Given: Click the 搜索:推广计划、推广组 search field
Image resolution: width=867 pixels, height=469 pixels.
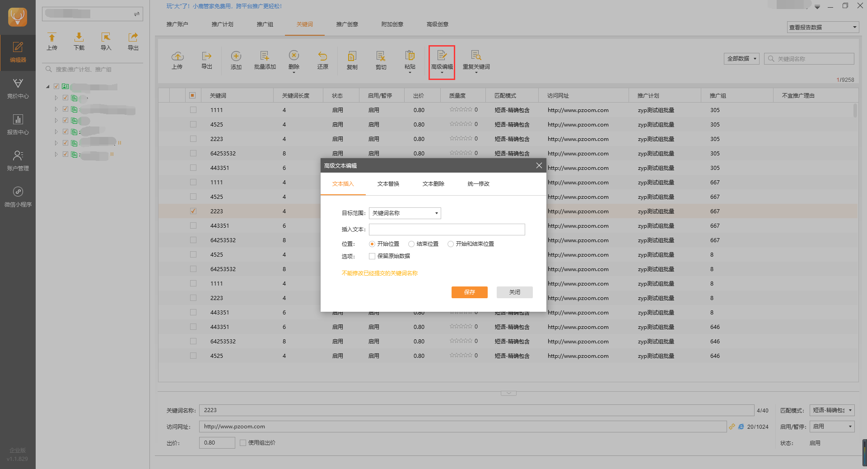Looking at the screenshot, I should (x=93, y=70).
